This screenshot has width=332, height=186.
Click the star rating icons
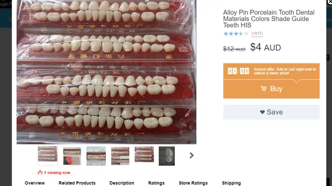[x=236, y=34]
